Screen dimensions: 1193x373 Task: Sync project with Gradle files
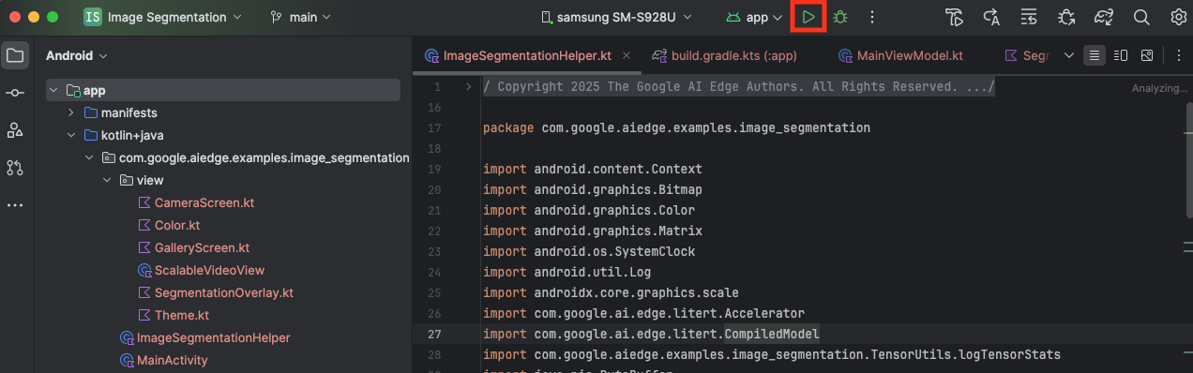(x=1104, y=17)
